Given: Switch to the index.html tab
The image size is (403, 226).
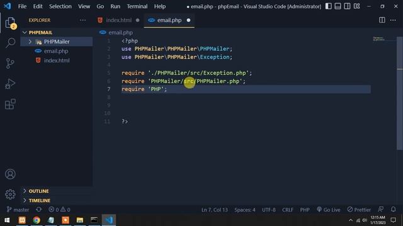Looking at the screenshot, I should tap(118, 20).
